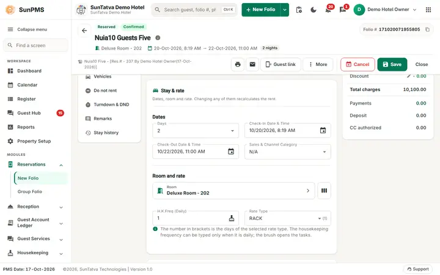Open Guest Hub in sidebar
Screen dimensions: 440x275
[x=35, y=113]
